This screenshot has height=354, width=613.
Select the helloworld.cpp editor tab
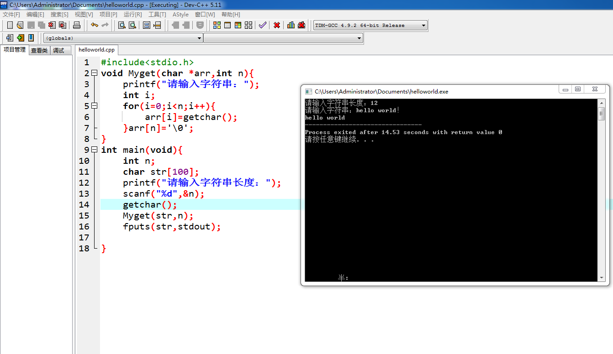96,50
